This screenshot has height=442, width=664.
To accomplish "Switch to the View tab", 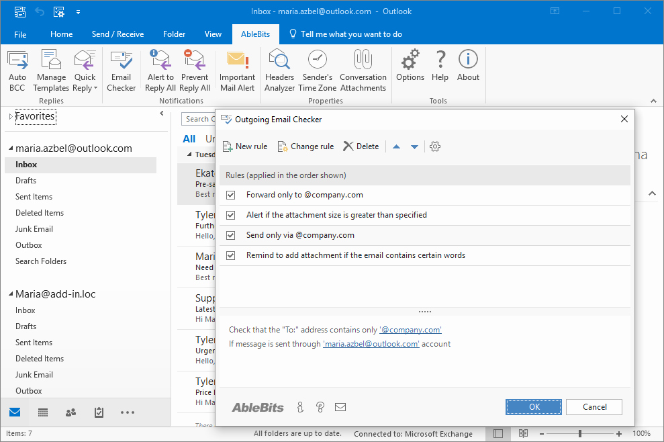I will point(213,34).
